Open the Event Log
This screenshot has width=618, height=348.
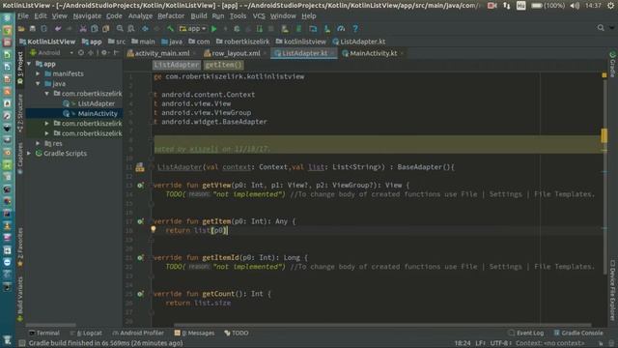[x=525, y=333]
